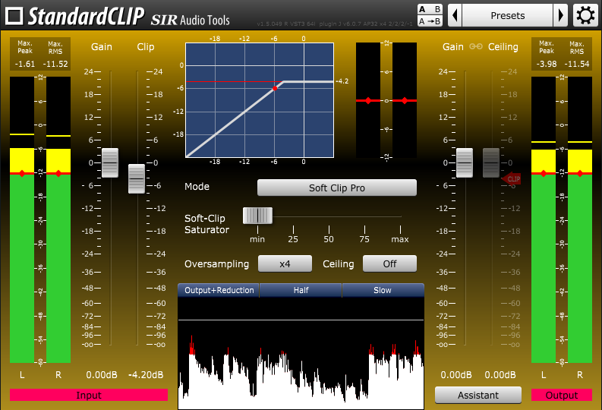Screen dimensions: 602x410
Task: Open the Assistant
Action: pyautogui.click(x=478, y=395)
